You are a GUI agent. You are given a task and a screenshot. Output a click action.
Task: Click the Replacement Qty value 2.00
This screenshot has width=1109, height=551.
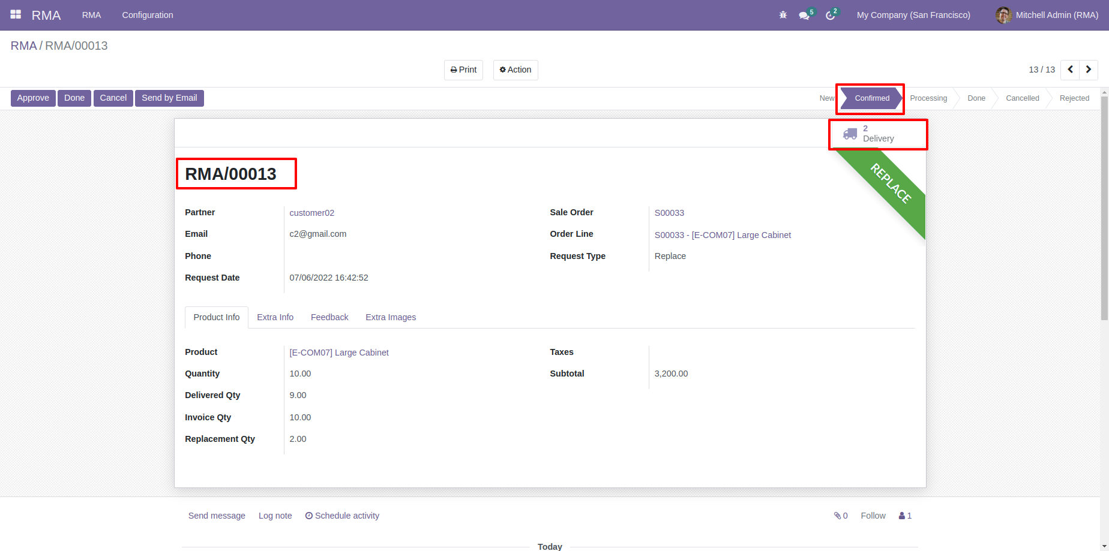coord(298,439)
